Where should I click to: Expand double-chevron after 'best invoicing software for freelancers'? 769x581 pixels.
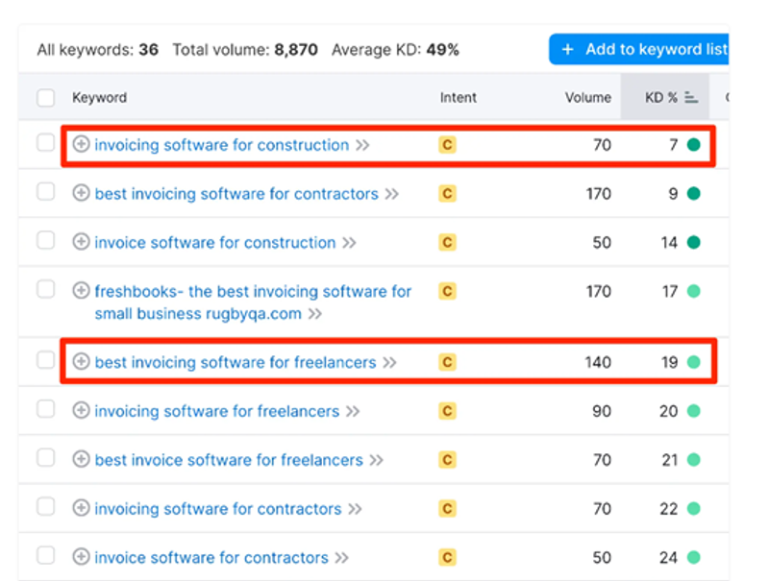389,362
